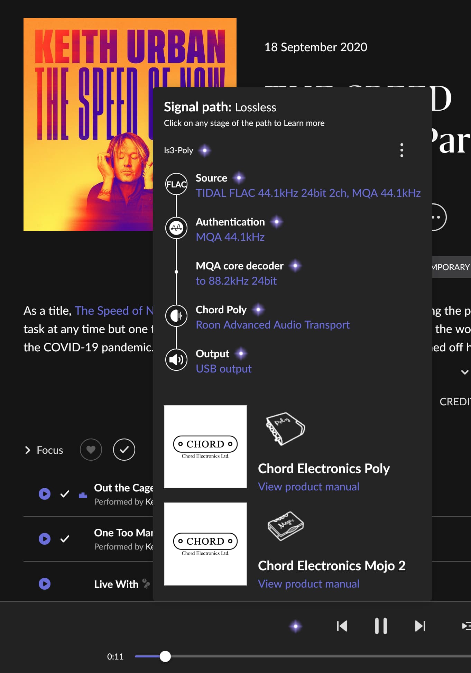Click the quality star beside Chord Poly
The width and height of the screenshot is (471, 673).
(258, 310)
